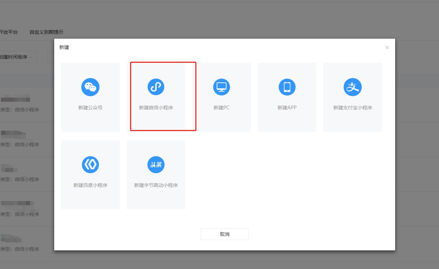This screenshot has height=269, width=439.
Task: Click the Alipay mini program icon
Action: pos(353,87)
